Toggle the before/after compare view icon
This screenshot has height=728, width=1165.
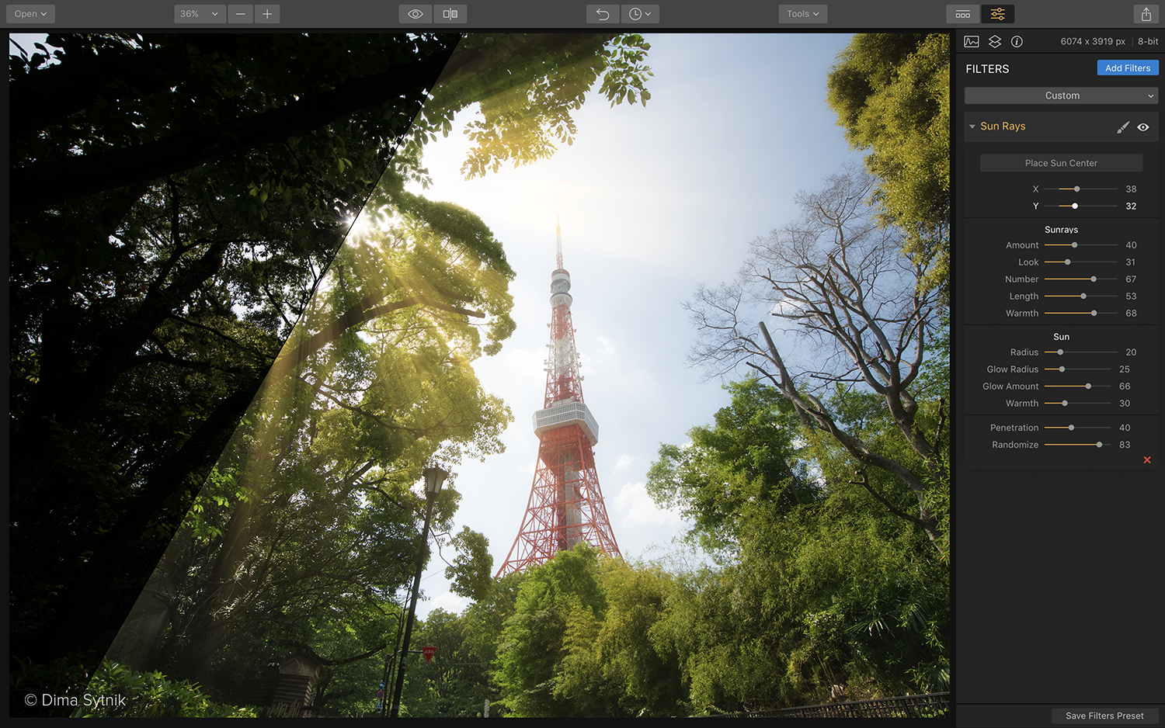[450, 14]
